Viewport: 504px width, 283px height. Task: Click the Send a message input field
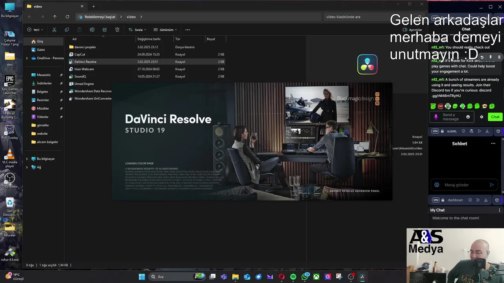pyautogui.click(x=452, y=117)
